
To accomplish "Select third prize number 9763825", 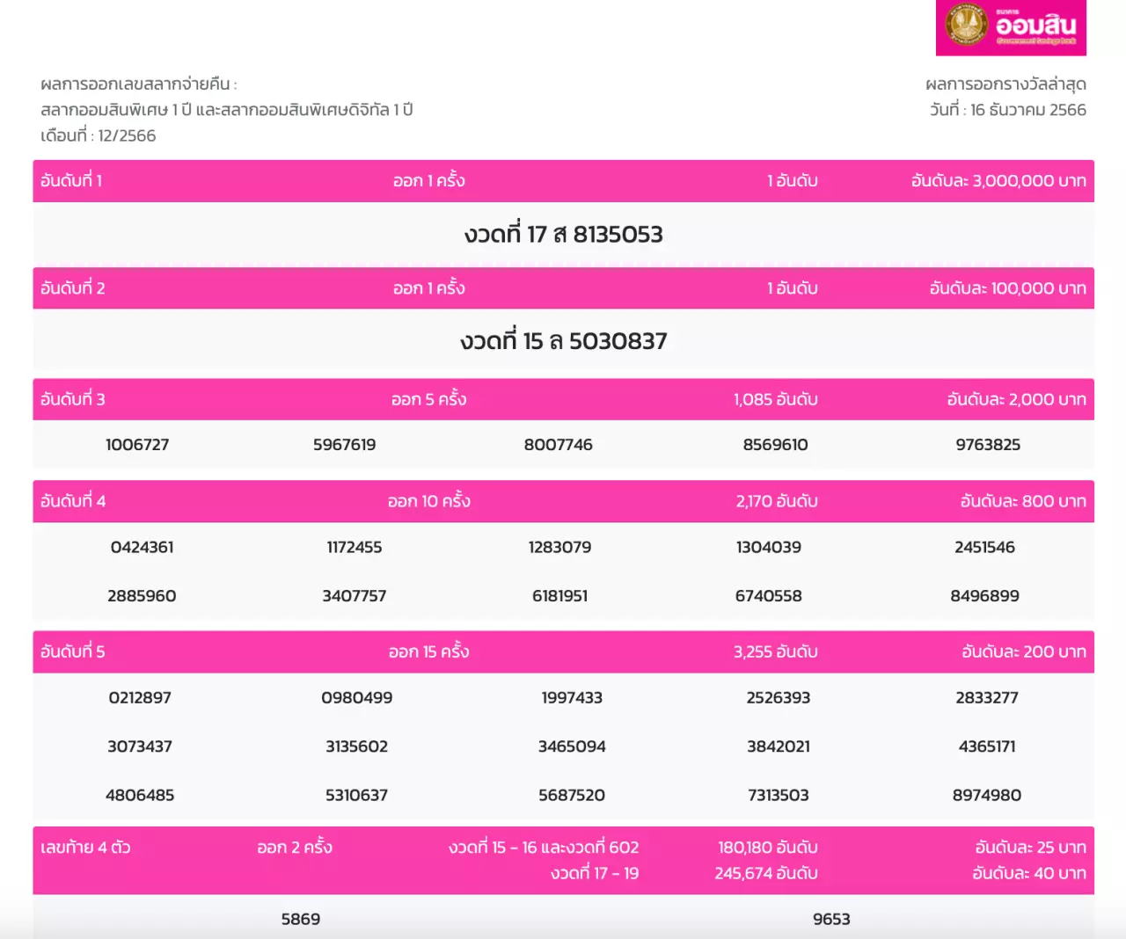I will [x=989, y=445].
